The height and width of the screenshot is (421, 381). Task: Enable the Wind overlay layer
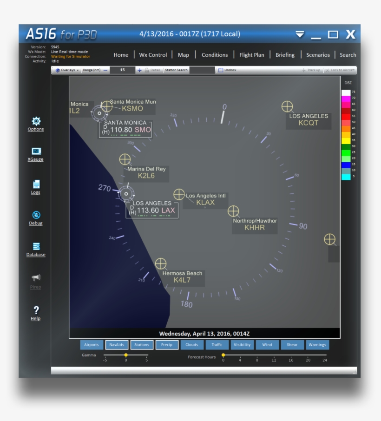267,345
